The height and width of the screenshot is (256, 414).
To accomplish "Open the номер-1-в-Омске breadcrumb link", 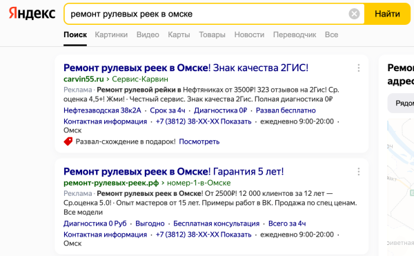I will click(199, 183).
